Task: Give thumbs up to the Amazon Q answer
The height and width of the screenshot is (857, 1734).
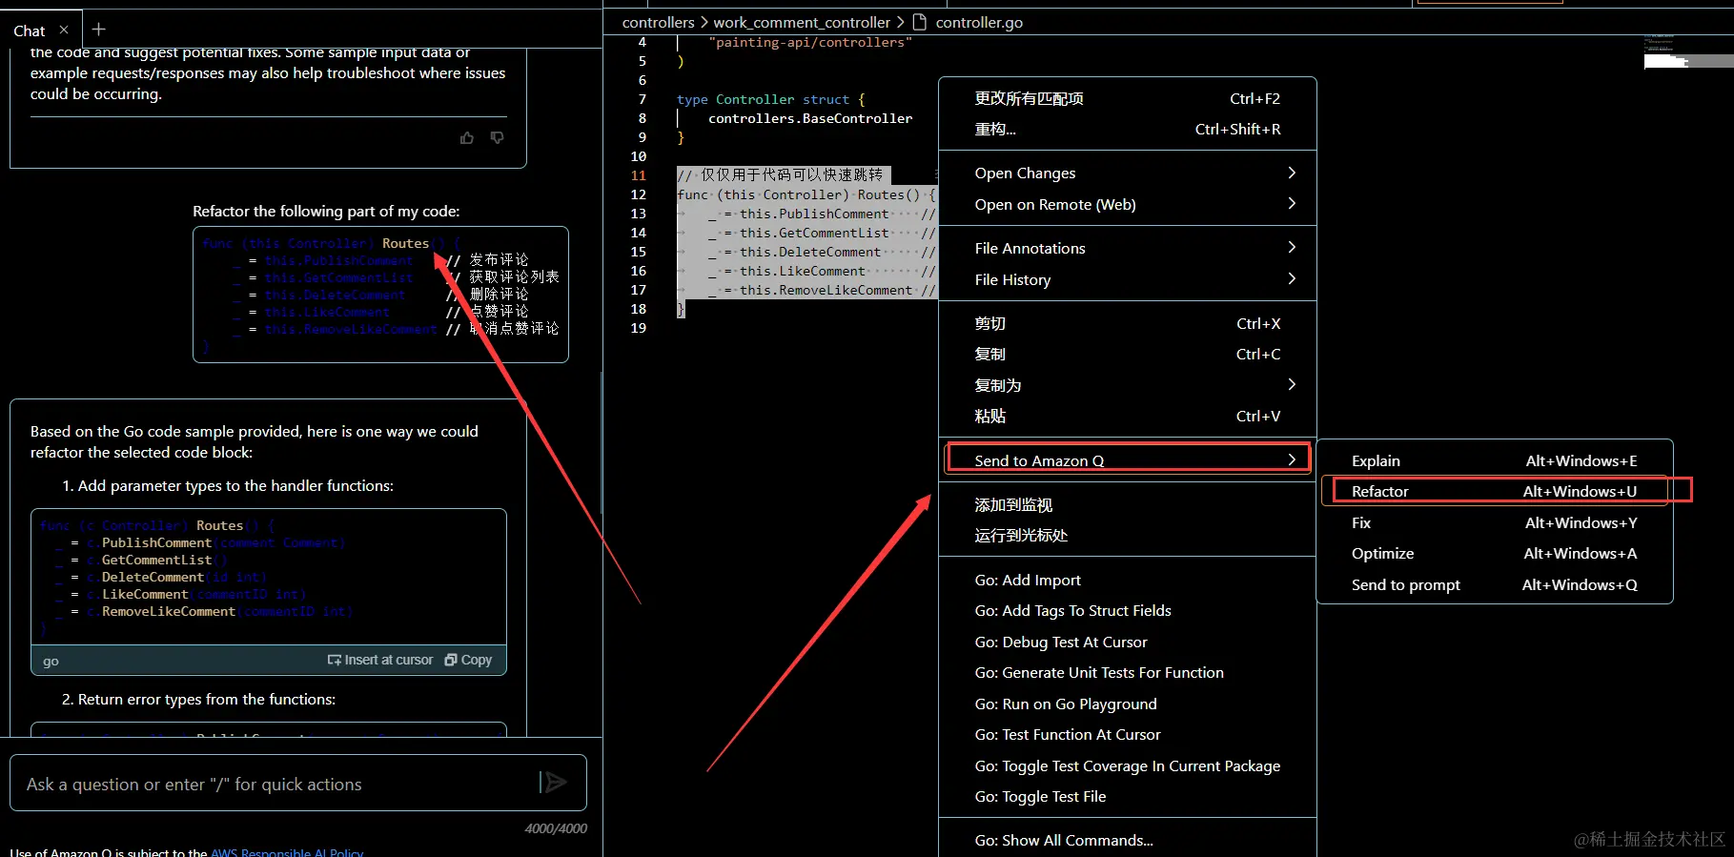Action: [x=467, y=138]
